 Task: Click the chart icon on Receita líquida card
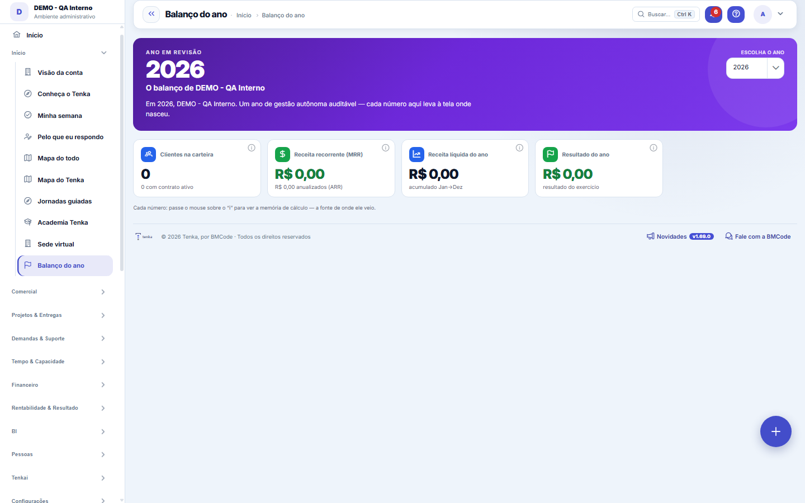[x=416, y=154]
